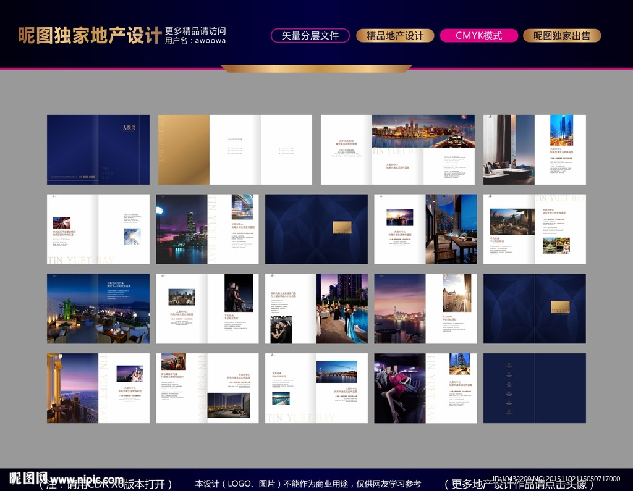633x491 pixels.
Task: Click the 昵图独家出售 gold pill
Action: [562, 36]
